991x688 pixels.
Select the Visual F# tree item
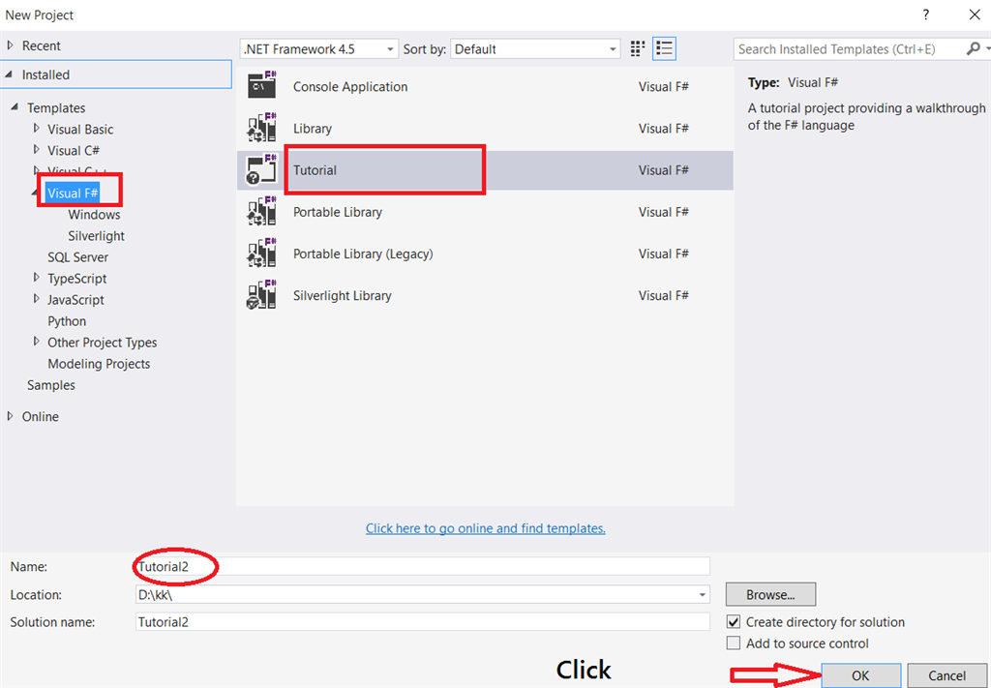(73, 193)
